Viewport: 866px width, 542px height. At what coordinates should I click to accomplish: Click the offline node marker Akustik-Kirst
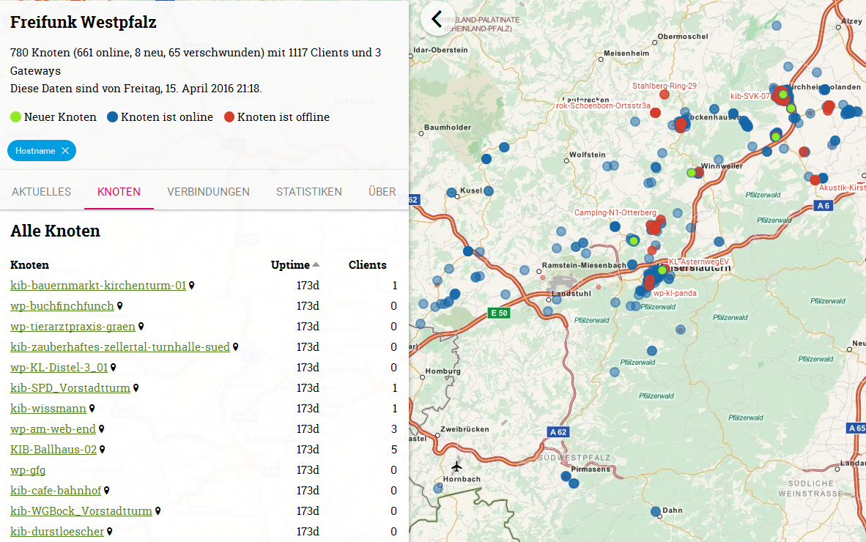point(815,180)
